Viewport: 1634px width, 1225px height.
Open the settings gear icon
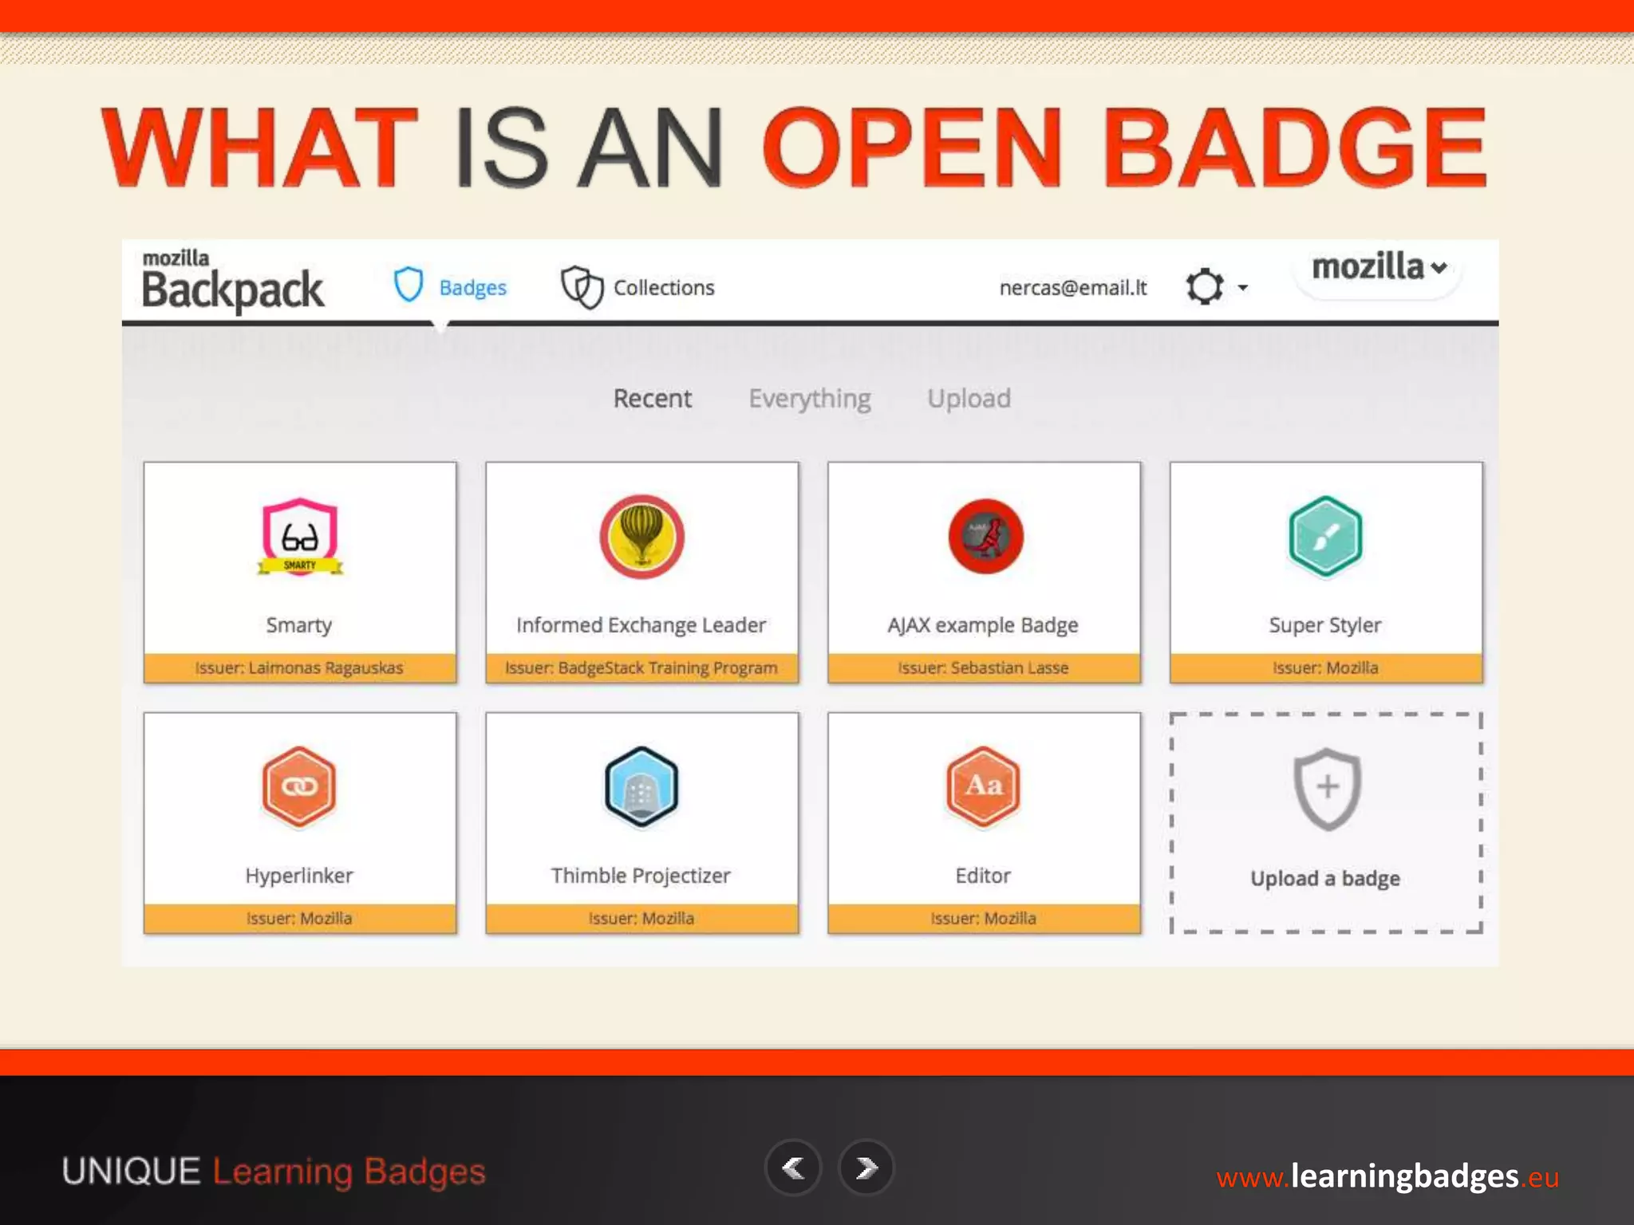[1204, 286]
